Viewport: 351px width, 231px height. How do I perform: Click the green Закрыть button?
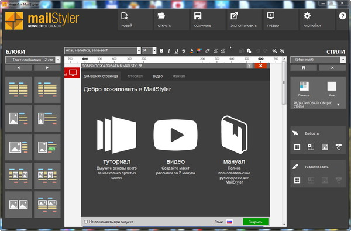(x=256, y=222)
